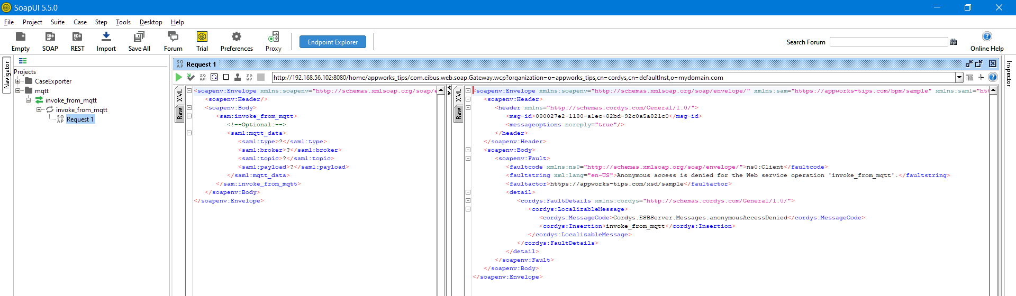Switch request editor to Raw tab

point(179,113)
